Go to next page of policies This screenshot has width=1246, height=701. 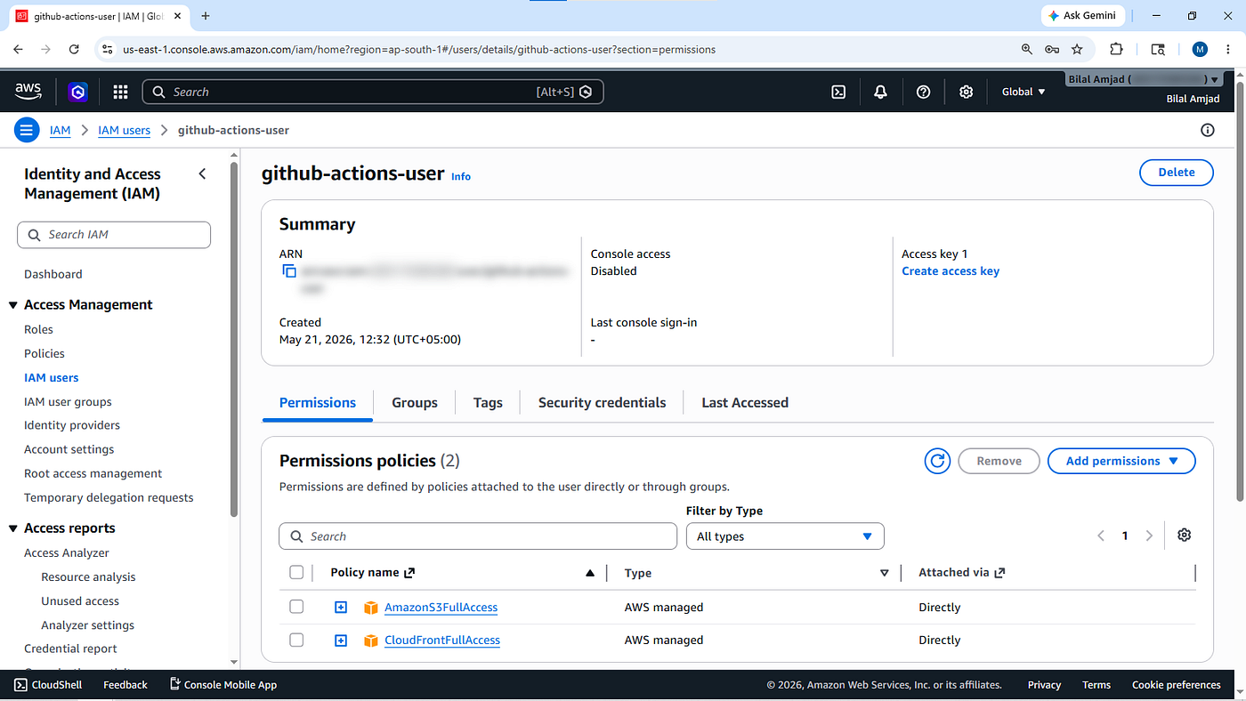pyautogui.click(x=1149, y=536)
